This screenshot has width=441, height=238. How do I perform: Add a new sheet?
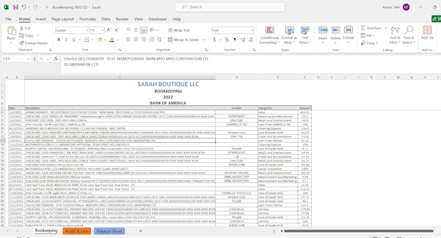[140, 231]
